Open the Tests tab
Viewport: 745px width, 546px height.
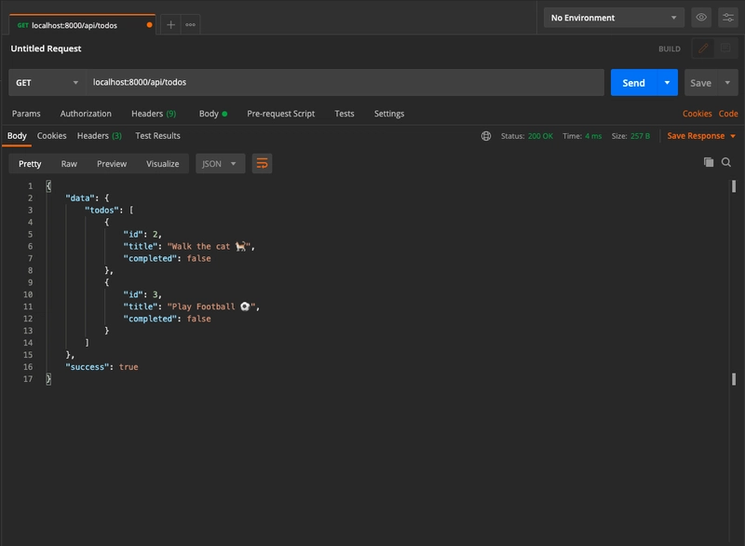click(x=345, y=114)
